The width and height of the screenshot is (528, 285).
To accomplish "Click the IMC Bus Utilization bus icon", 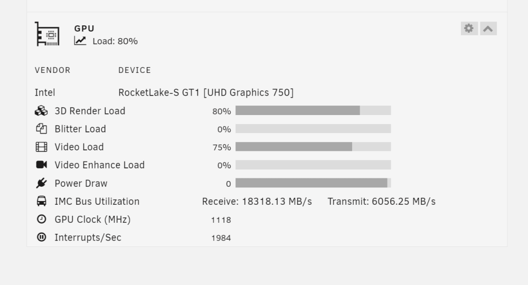I will 41,201.
